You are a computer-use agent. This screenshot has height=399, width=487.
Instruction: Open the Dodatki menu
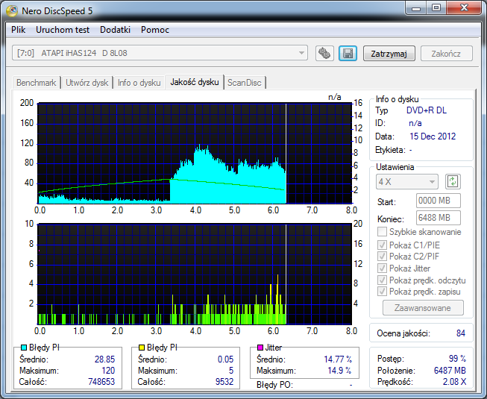pos(115,30)
